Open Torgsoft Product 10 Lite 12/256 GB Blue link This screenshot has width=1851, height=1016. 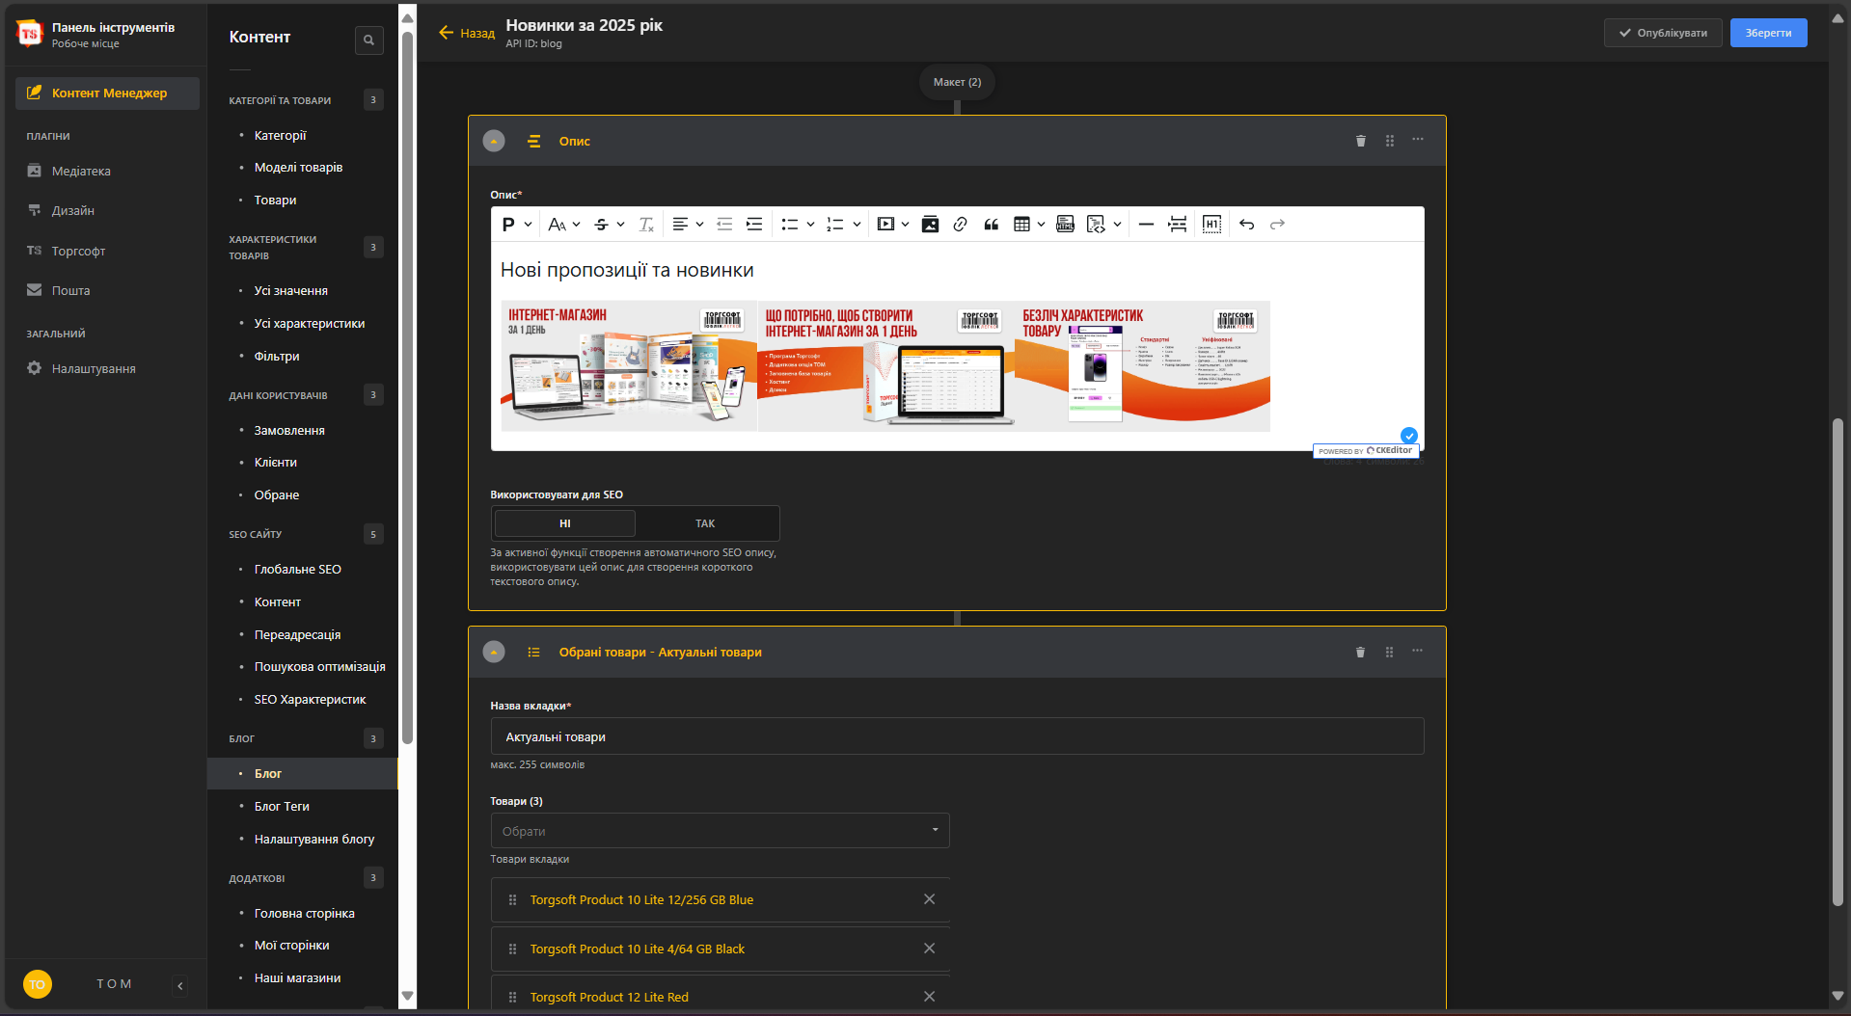point(641,900)
